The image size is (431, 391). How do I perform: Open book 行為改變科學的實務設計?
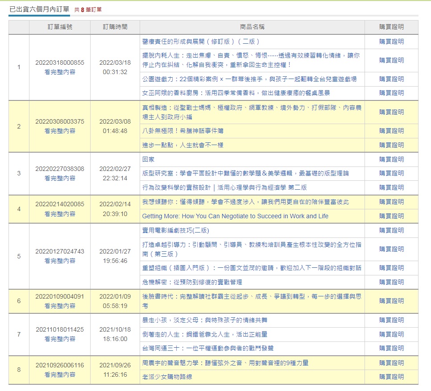coord(224,187)
